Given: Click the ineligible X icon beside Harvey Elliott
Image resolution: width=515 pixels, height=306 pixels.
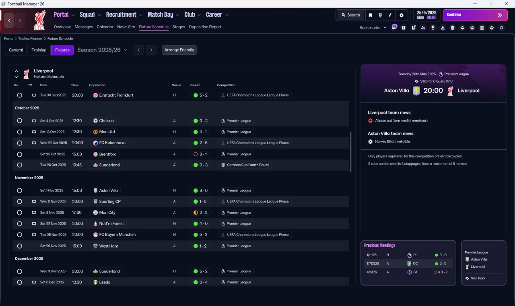Looking at the screenshot, I should pos(370,142).
